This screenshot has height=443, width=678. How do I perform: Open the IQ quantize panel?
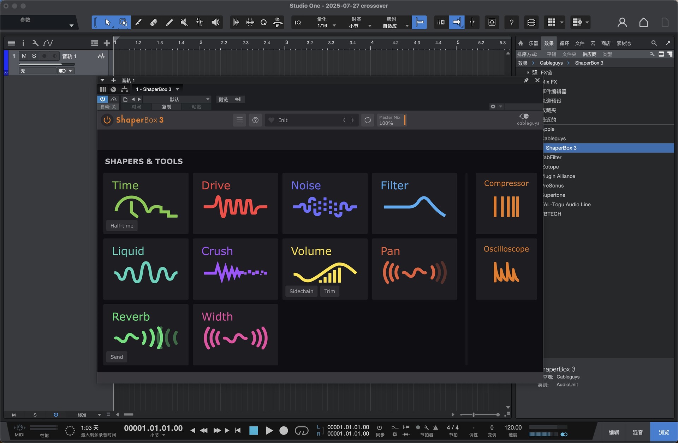click(x=298, y=23)
